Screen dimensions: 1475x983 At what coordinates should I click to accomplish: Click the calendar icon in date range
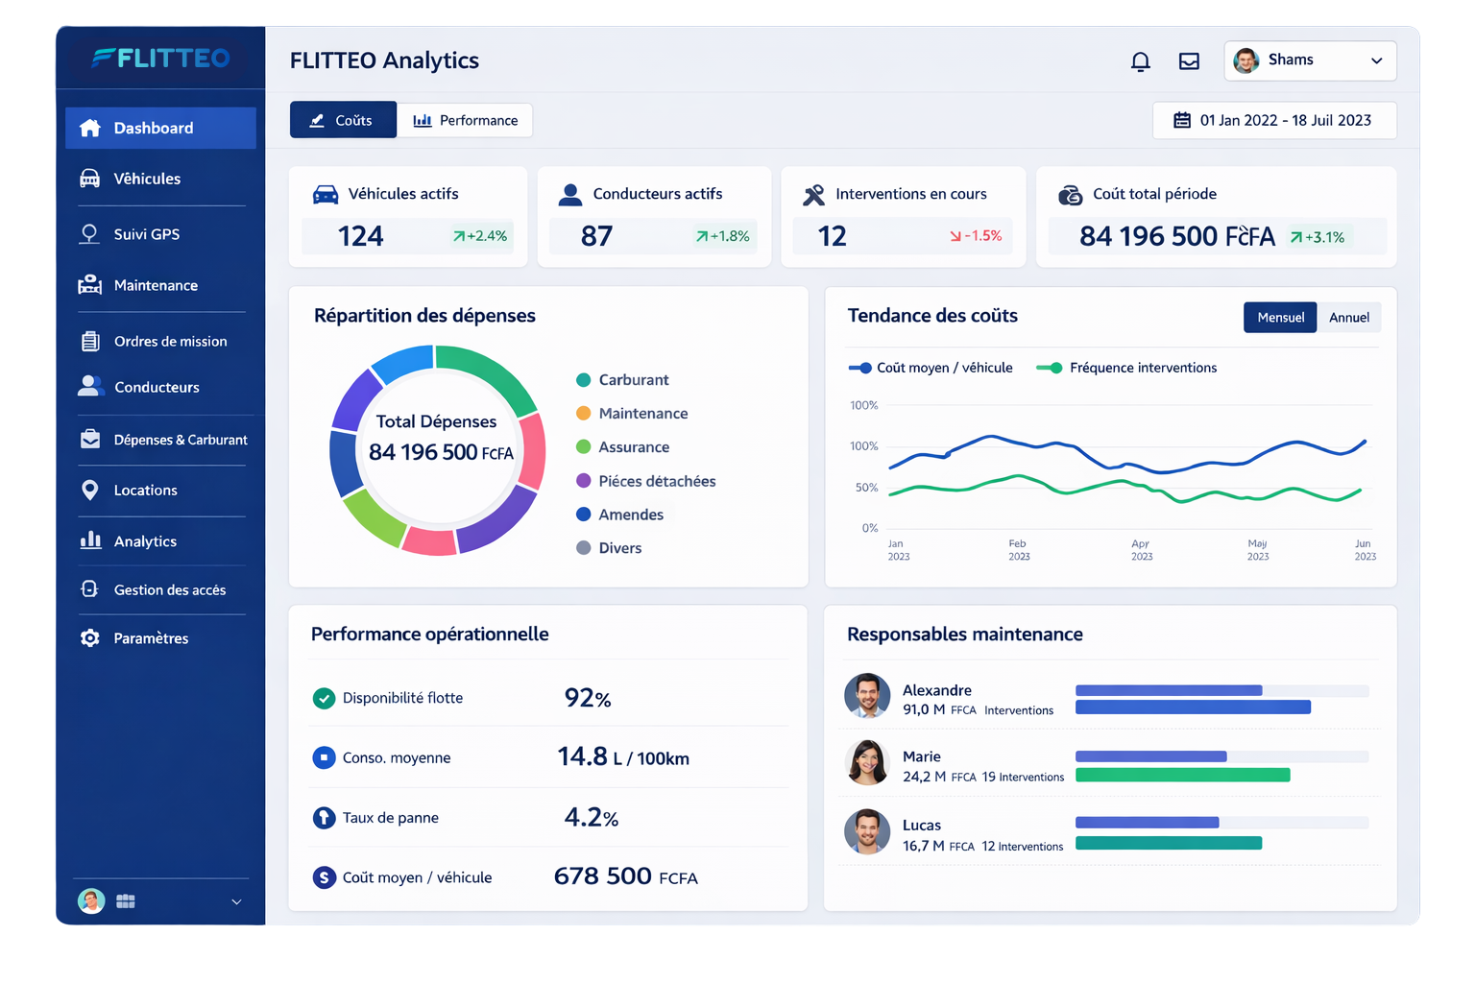[x=1182, y=120]
